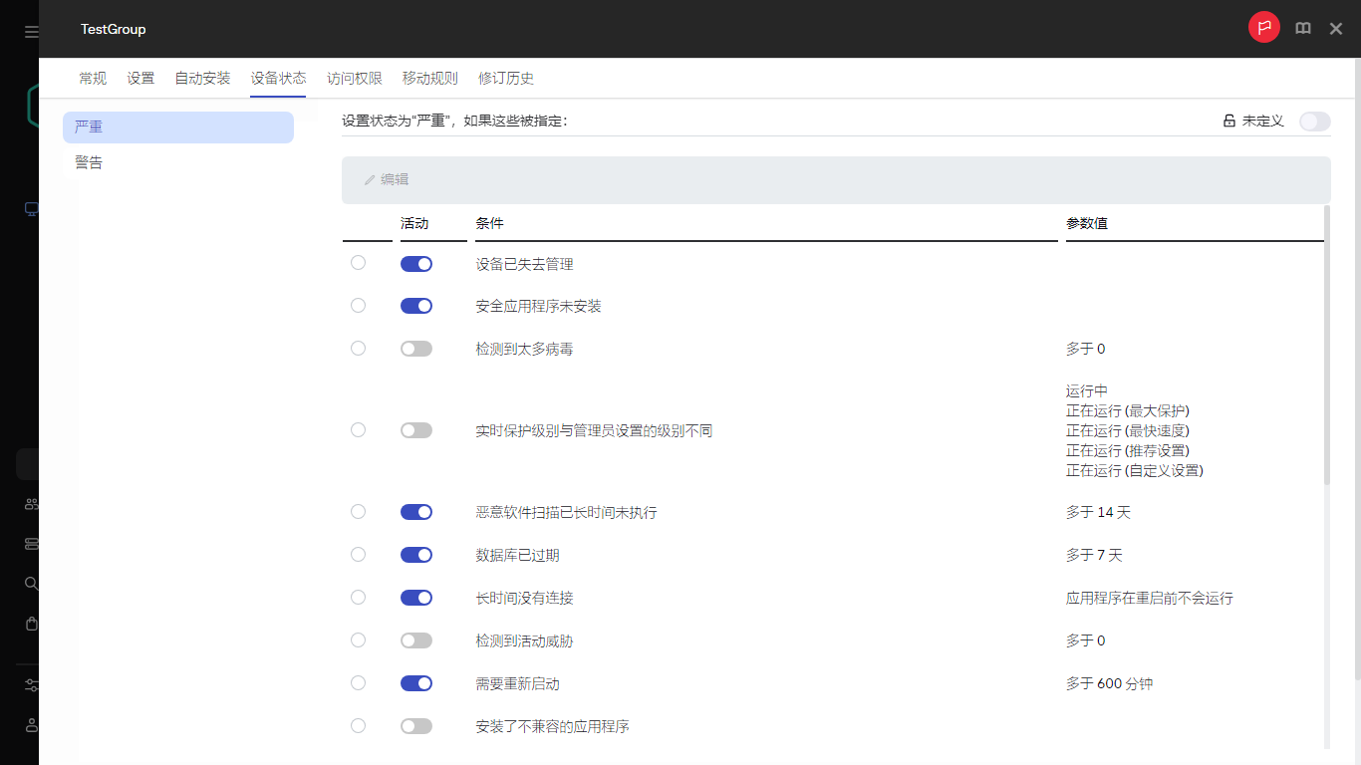Click the 多于 14 天 parameter link
This screenshot has height=765, width=1361.
(x=1097, y=511)
